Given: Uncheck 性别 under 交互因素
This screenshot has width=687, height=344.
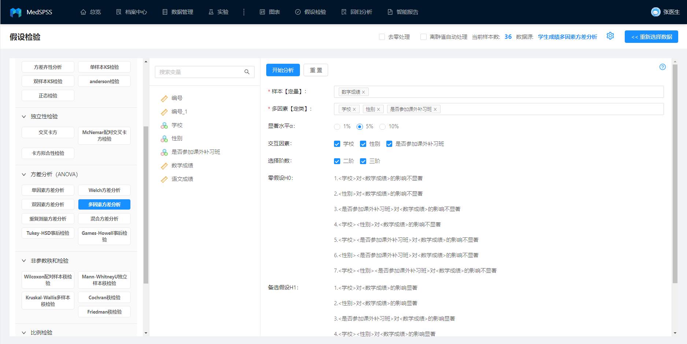Looking at the screenshot, I should point(363,144).
